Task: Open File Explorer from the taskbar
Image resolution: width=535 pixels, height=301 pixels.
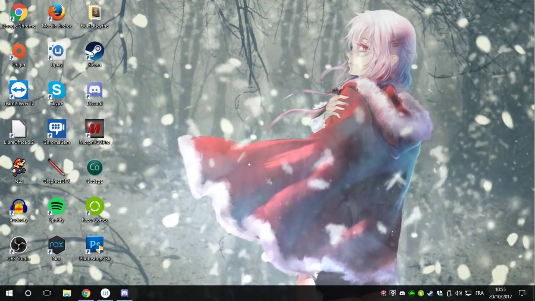Action: (x=66, y=293)
